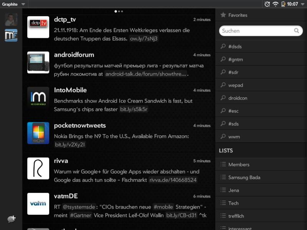
Task: Click the list icon beside Samsung Bada
Action: 223,177
